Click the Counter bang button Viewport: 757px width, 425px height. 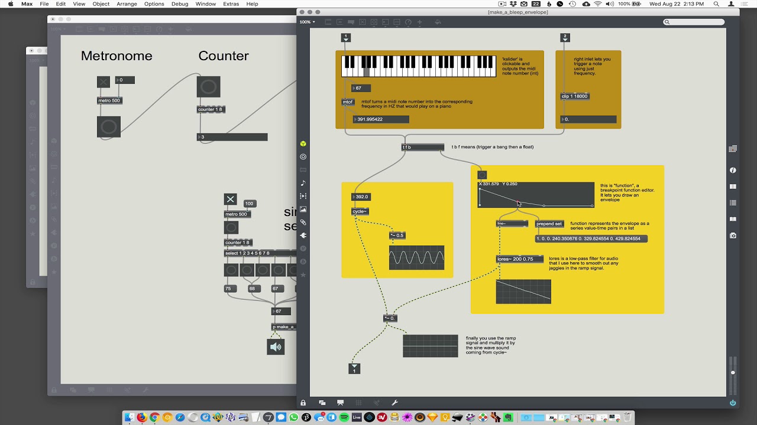208,87
